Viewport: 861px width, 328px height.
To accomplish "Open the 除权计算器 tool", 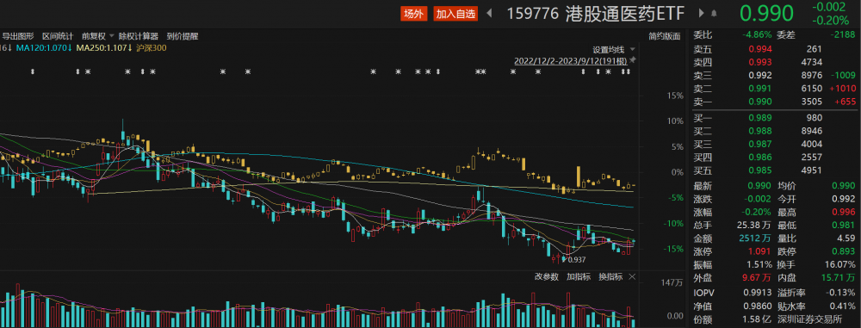I will [139, 36].
